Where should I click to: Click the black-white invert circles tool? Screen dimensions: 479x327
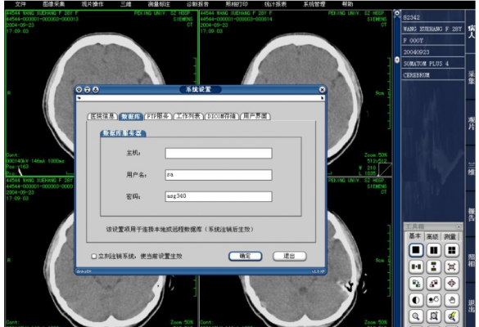click(433, 300)
